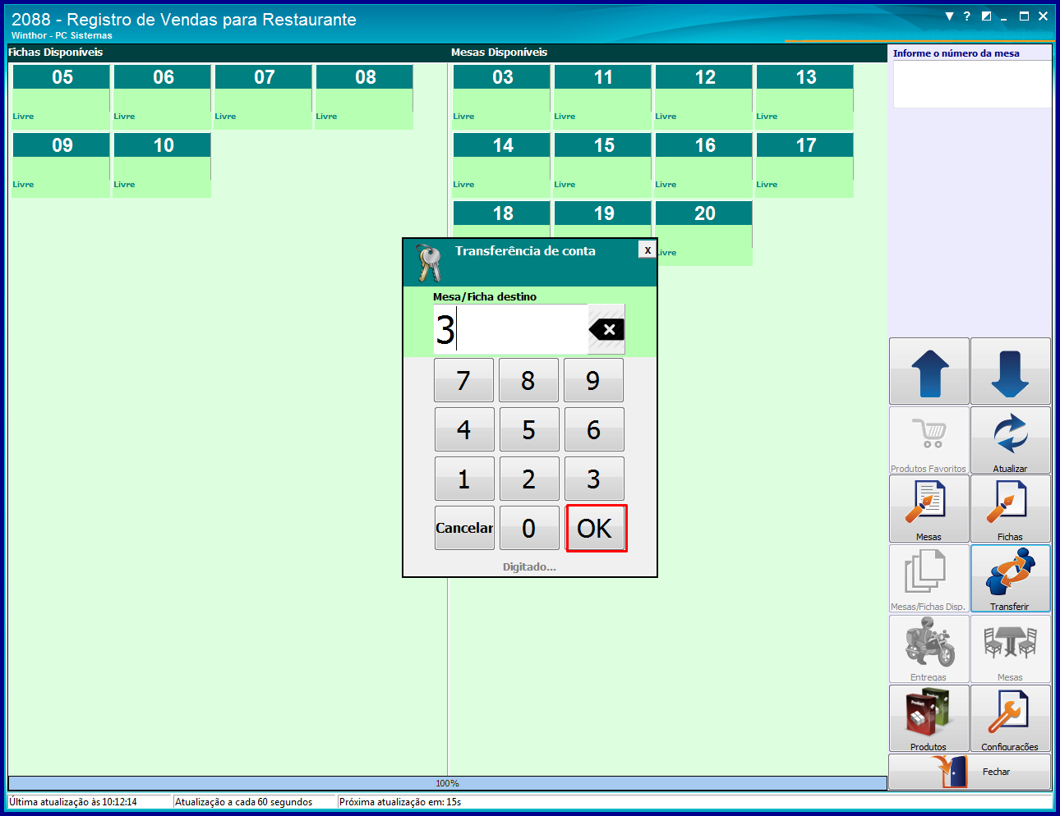Image resolution: width=1060 pixels, height=816 pixels.
Task: Click the blue up arrow button
Action: 929,371
